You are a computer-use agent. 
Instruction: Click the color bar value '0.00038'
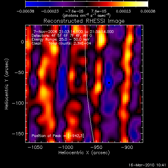[x=148, y=11]
